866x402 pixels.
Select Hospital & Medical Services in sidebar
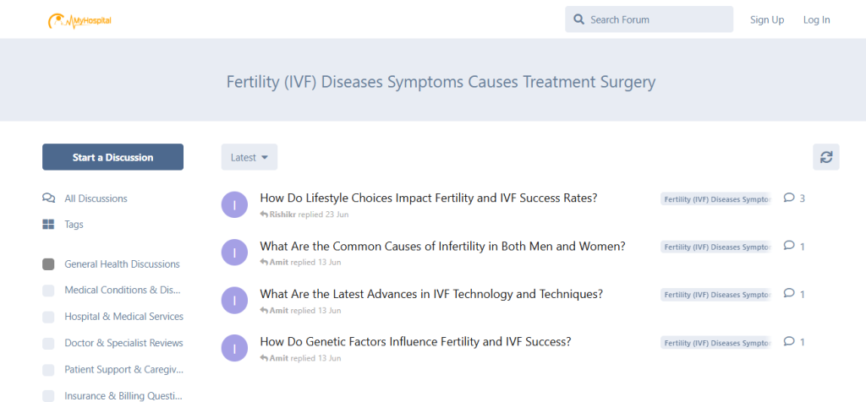(x=123, y=317)
